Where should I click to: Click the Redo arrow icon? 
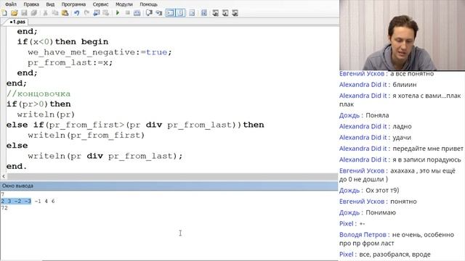click(x=86, y=13)
